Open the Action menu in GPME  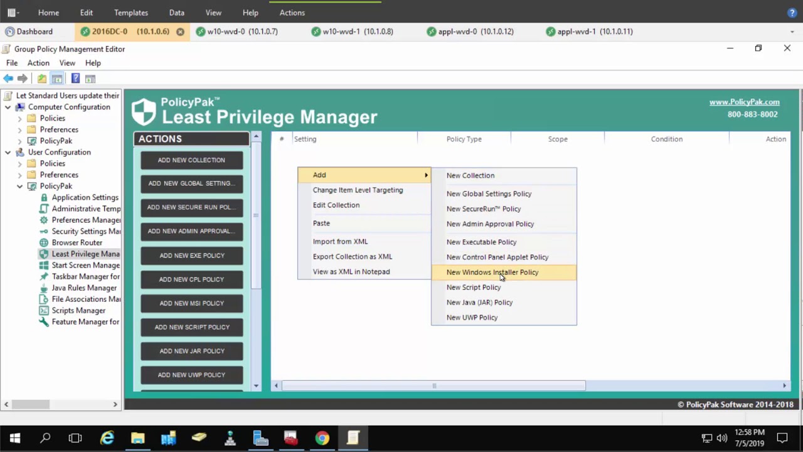[x=38, y=63]
